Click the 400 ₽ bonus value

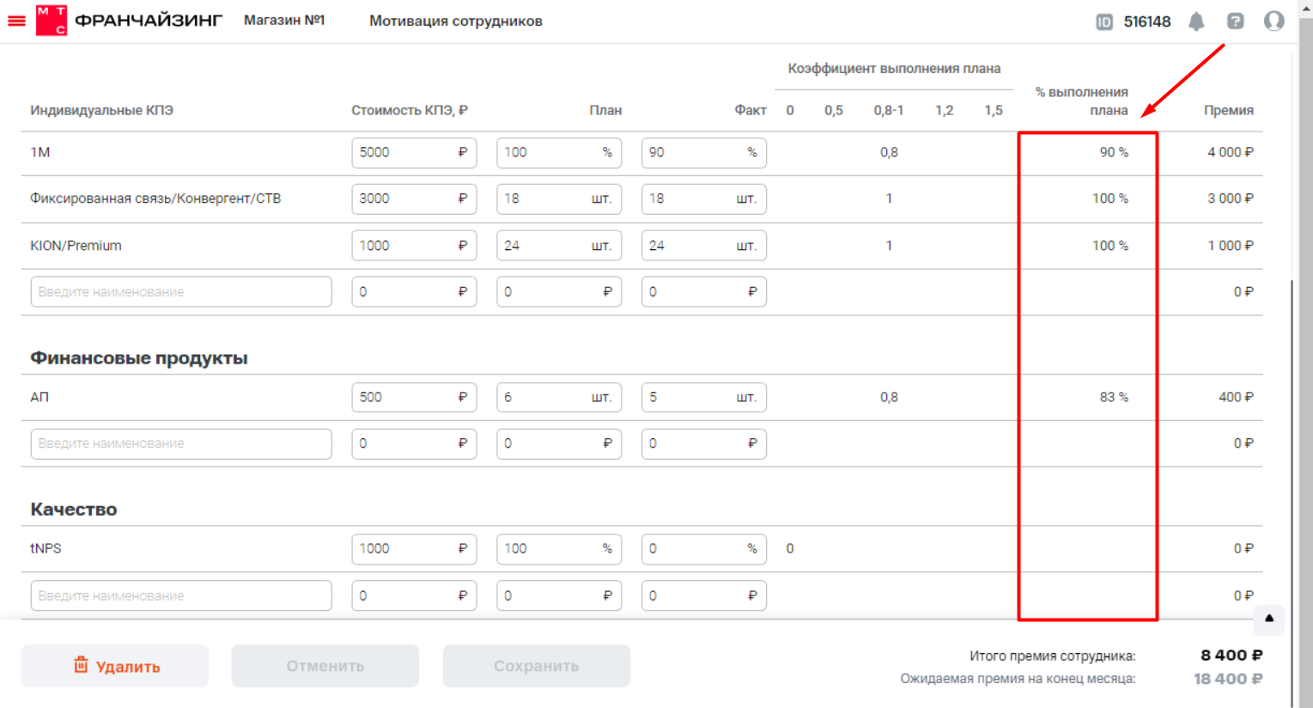(x=1237, y=397)
